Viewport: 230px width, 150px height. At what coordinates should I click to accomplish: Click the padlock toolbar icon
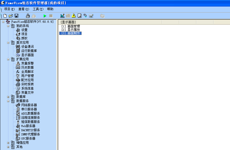coord(28,16)
